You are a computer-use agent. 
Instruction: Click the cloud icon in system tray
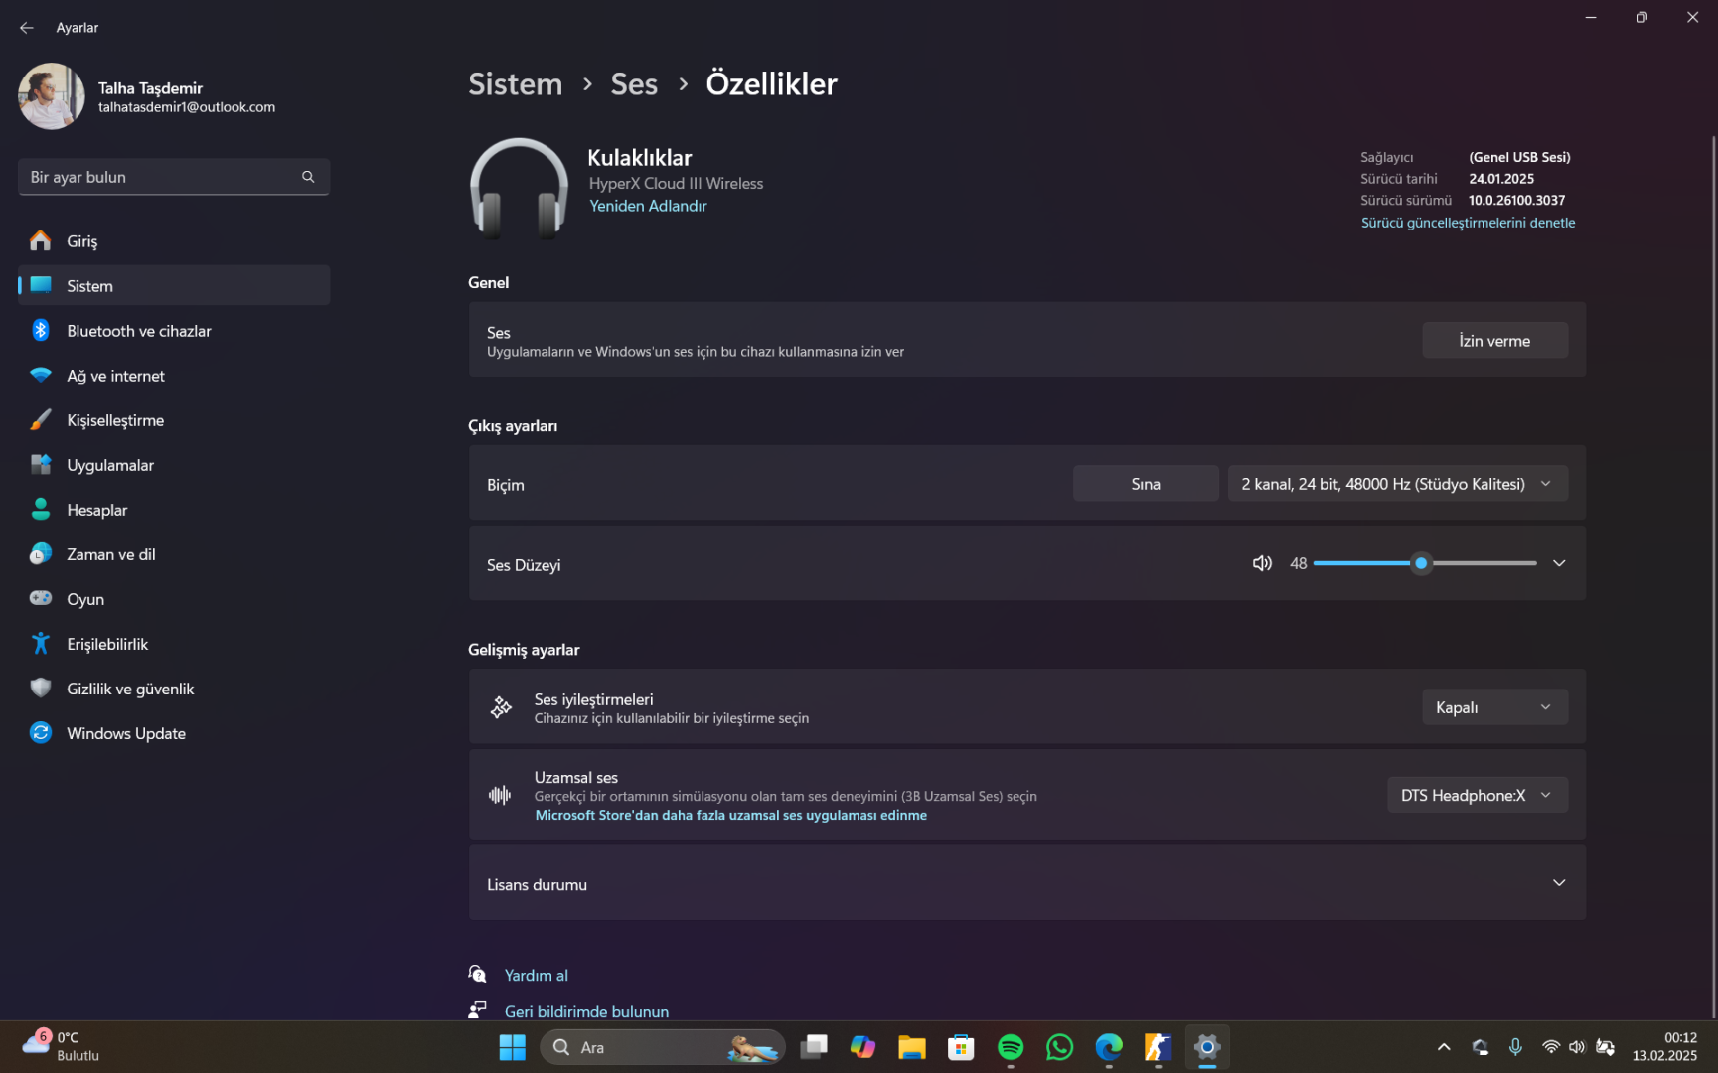tap(1481, 1047)
